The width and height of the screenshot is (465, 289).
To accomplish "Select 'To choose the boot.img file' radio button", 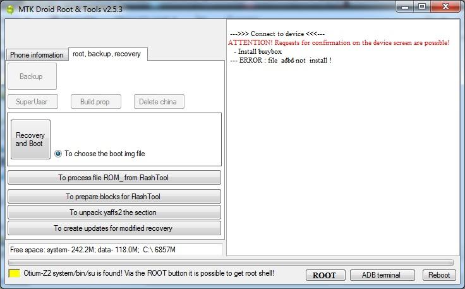I will [58, 154].
